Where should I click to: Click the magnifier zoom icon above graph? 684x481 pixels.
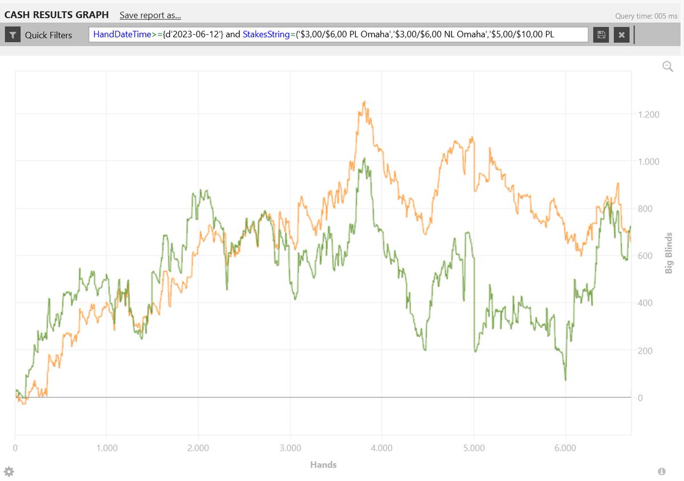point(667,67)
